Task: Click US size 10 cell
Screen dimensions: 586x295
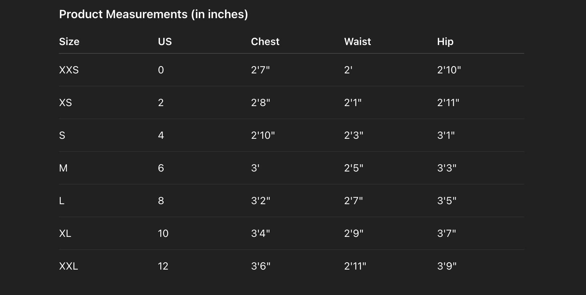Action: (x=163, y=233)
